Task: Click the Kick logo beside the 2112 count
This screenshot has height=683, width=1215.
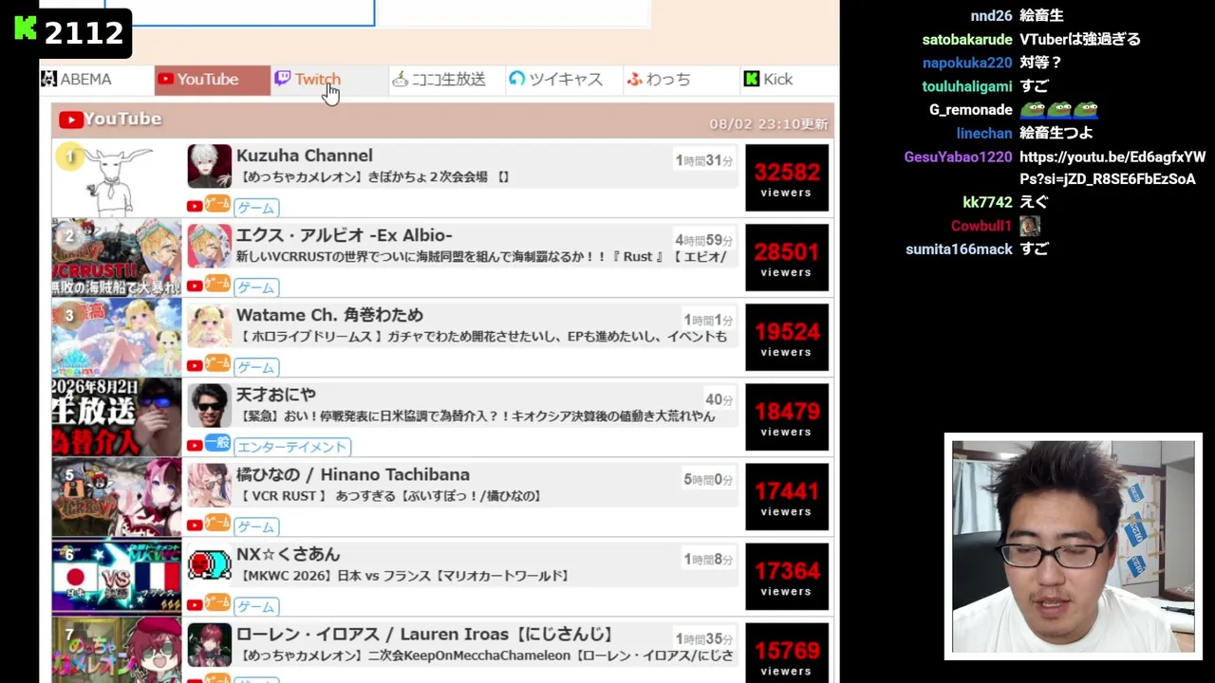Action: point(27,29)
